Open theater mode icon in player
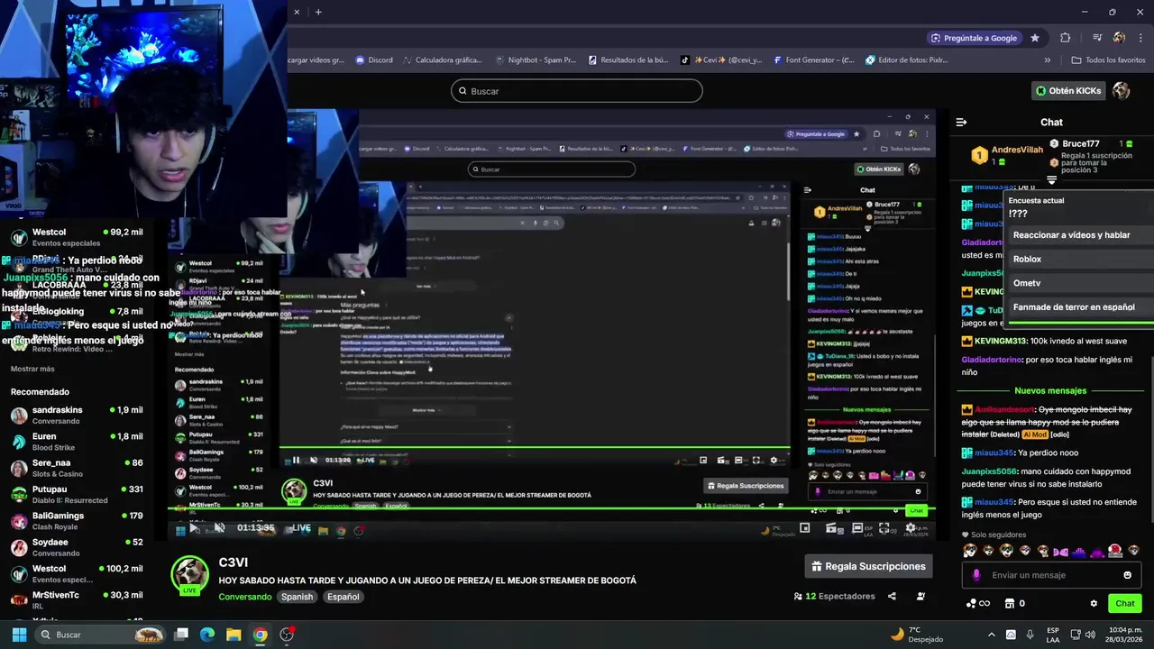The height and width of the screenshot is (649, 1154). coord(857,528)
